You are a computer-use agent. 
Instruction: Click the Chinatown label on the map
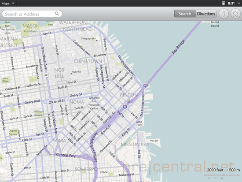88,61
